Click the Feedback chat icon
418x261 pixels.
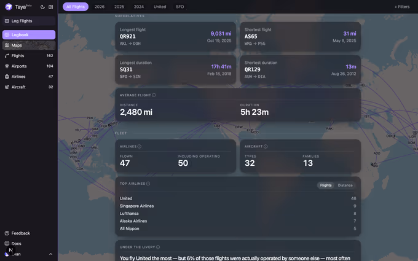click(x=7, y=233)
